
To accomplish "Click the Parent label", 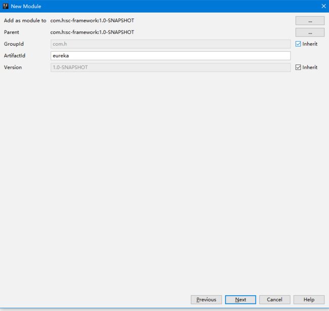I will 11,32.
